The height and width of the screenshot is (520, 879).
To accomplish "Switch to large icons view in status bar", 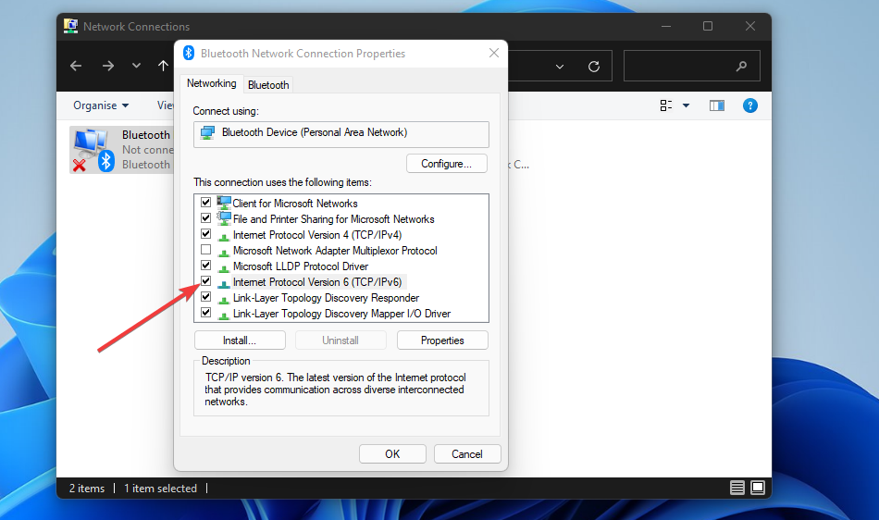I will tap(758, 488).
